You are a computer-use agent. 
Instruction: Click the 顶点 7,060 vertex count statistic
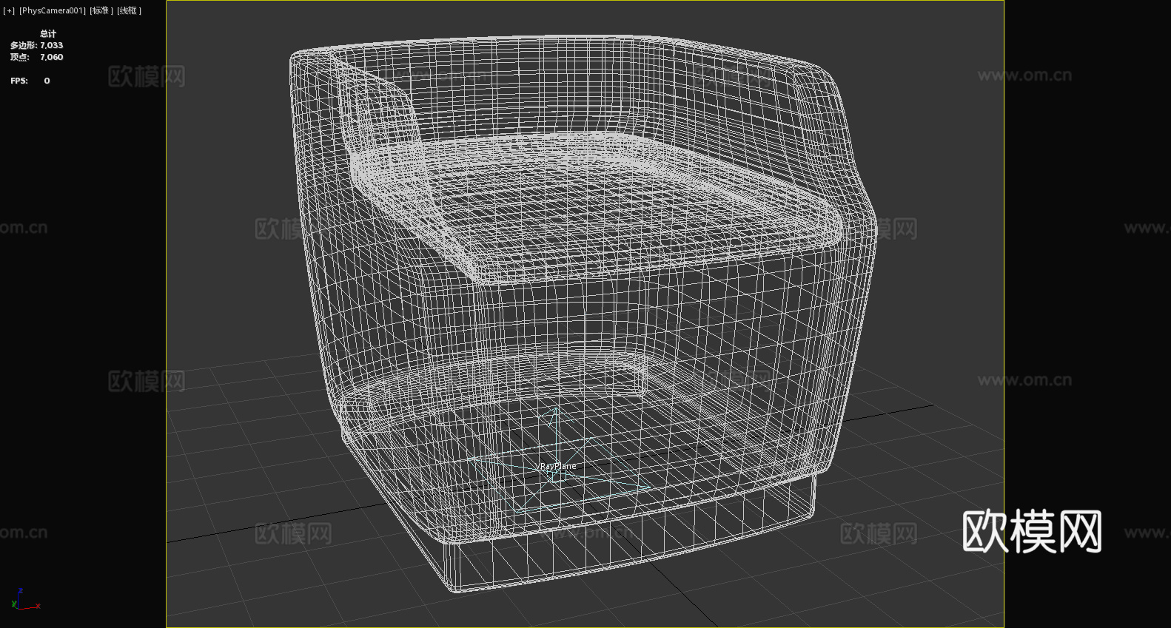36,57
